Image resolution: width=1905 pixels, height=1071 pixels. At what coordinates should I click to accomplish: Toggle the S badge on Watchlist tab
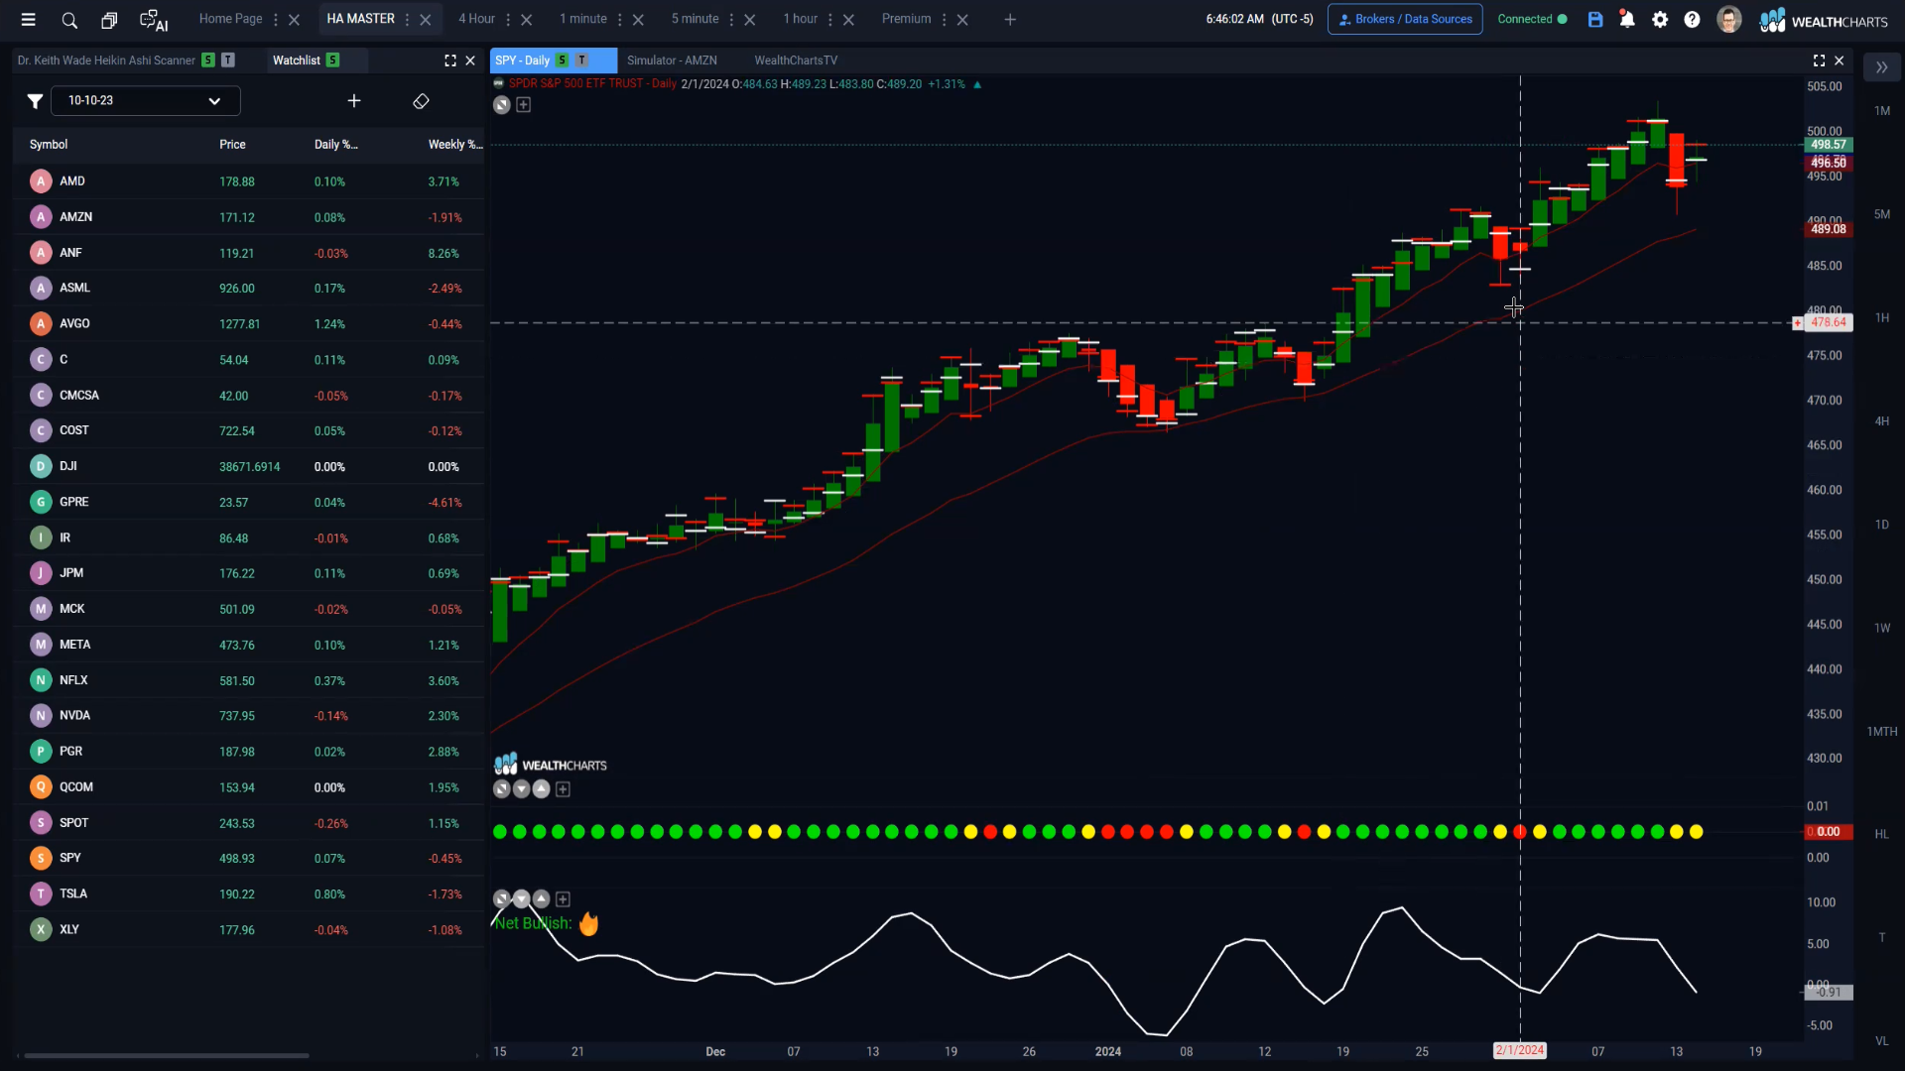[333, 60]
